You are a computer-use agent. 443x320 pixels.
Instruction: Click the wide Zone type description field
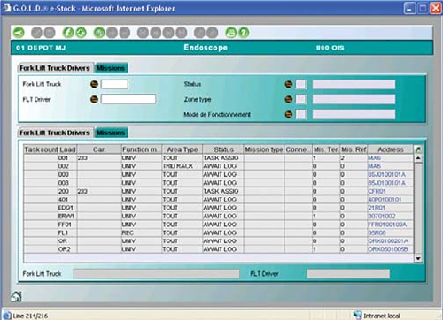click(x=354, y=99)
